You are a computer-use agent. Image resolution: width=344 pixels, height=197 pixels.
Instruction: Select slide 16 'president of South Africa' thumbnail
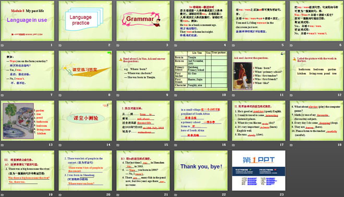pos(201,121)
